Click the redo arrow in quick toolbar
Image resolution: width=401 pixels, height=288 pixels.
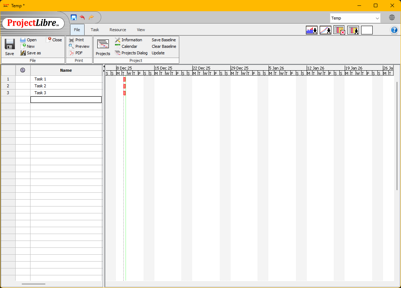pos(91,17)
